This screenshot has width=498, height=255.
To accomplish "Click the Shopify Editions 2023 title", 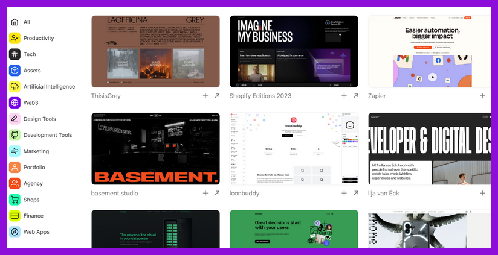I will tap(260, 96).
